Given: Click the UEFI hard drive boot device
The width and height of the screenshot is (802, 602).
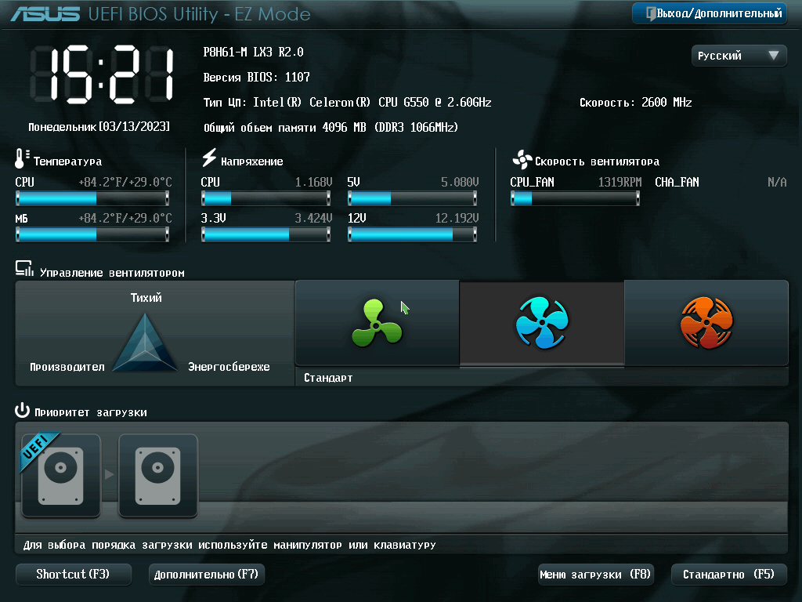Looking at the screenshot, I should coord(61,476).
